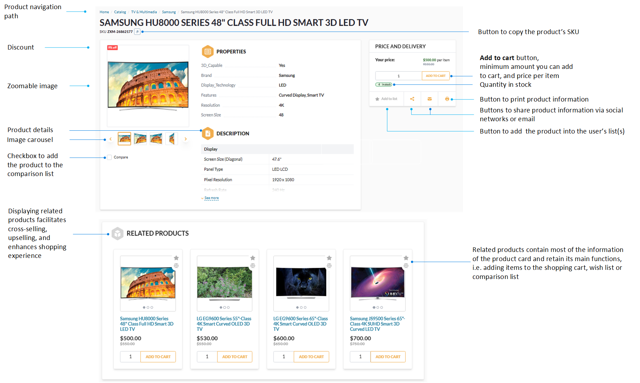Click the "Curved Display, Smart TV" features value
The height and width of the screenshot is (383, 640).
[301, 95]
